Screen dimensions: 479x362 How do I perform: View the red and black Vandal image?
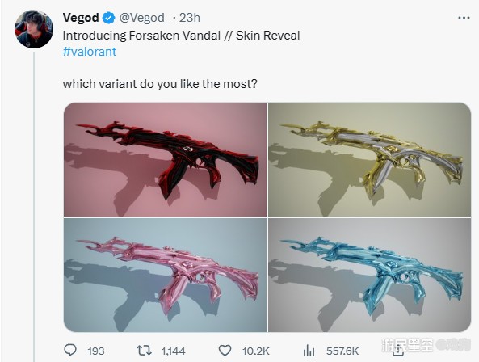165,159
